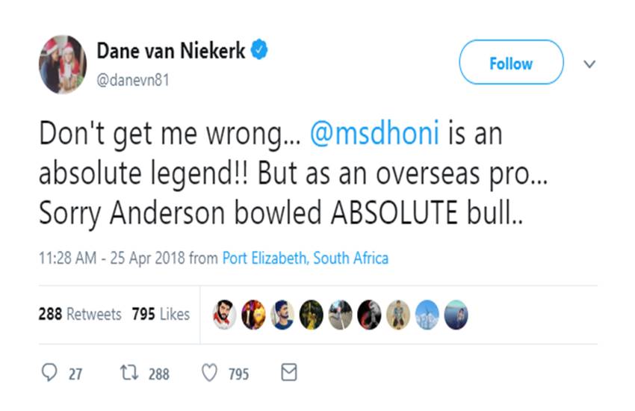Click the @danevn81 handle

click(133, 80)
